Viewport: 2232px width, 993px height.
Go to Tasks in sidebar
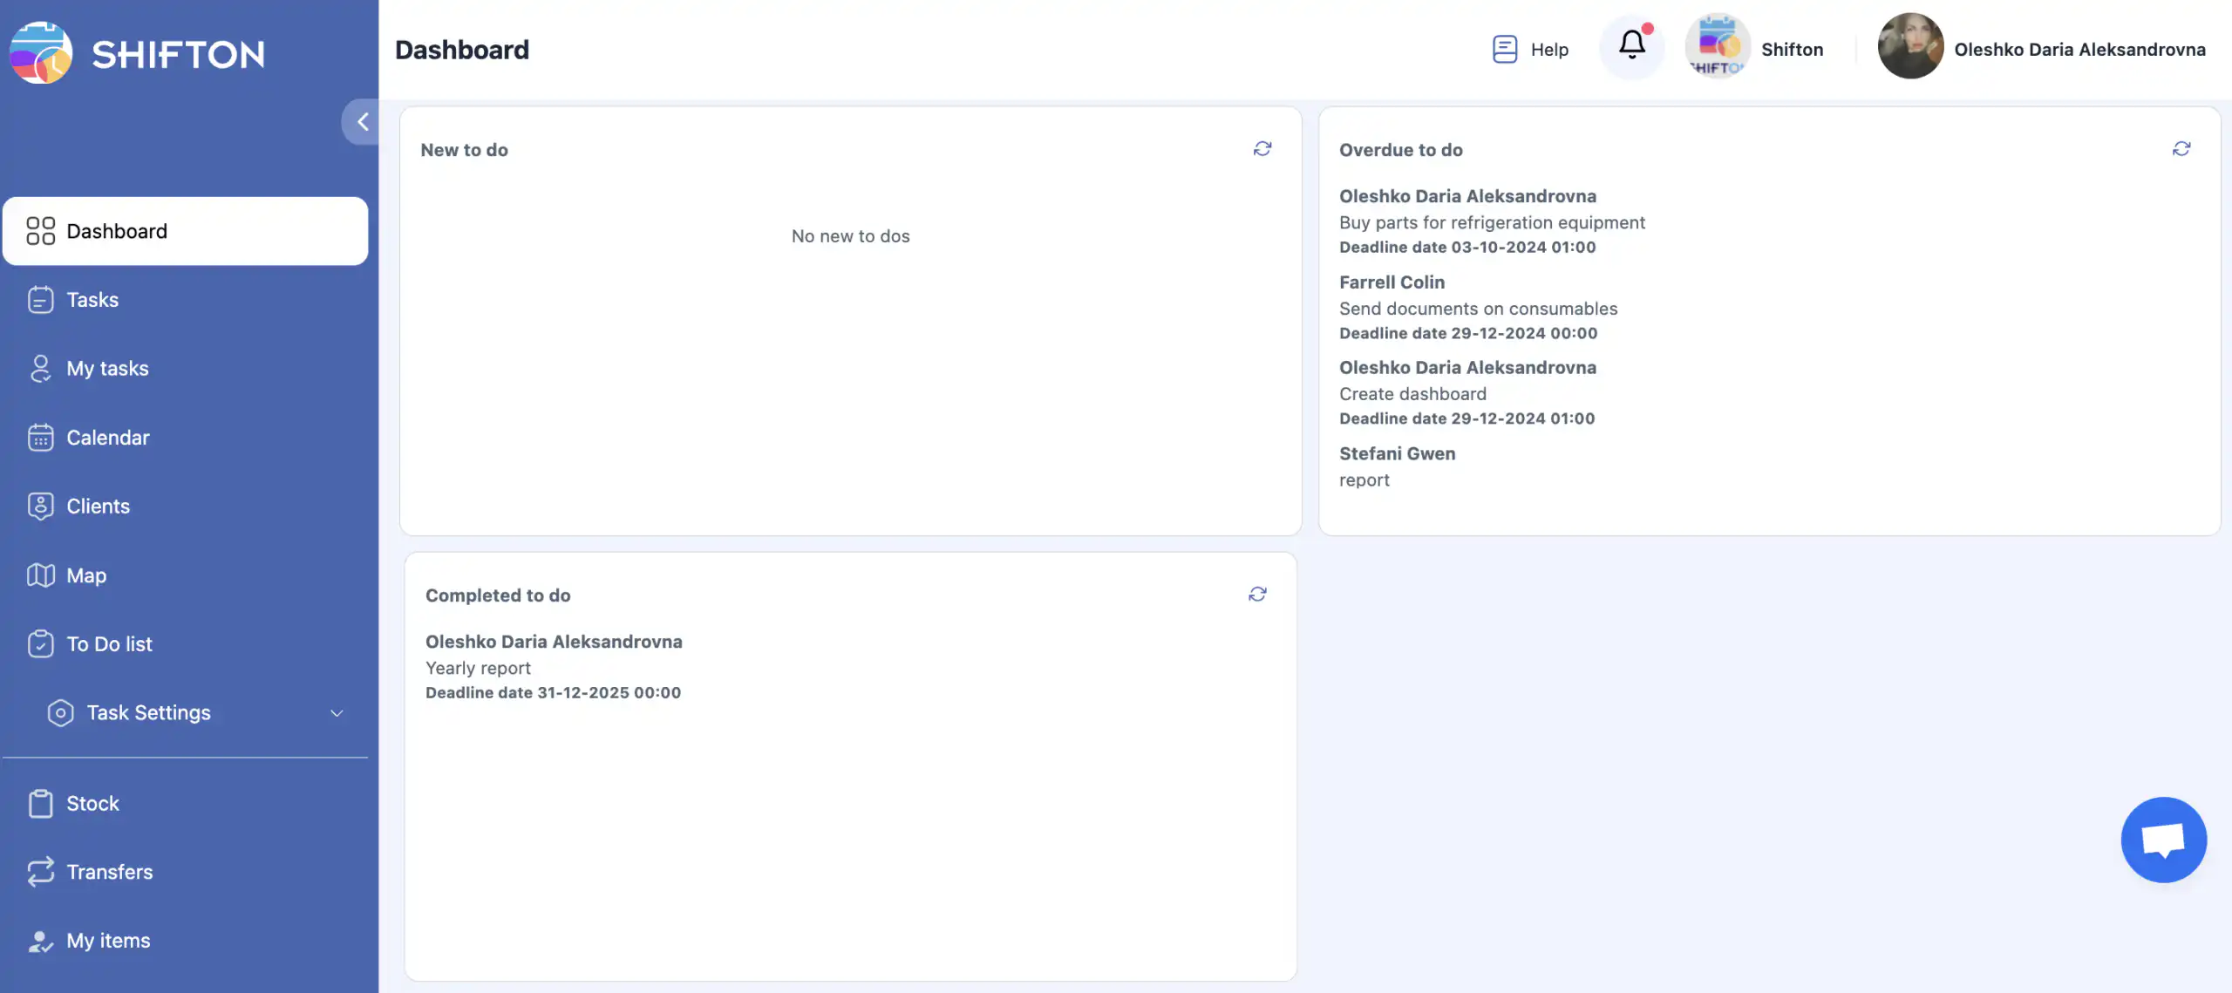pyautogui.click(x=92, y=300)
